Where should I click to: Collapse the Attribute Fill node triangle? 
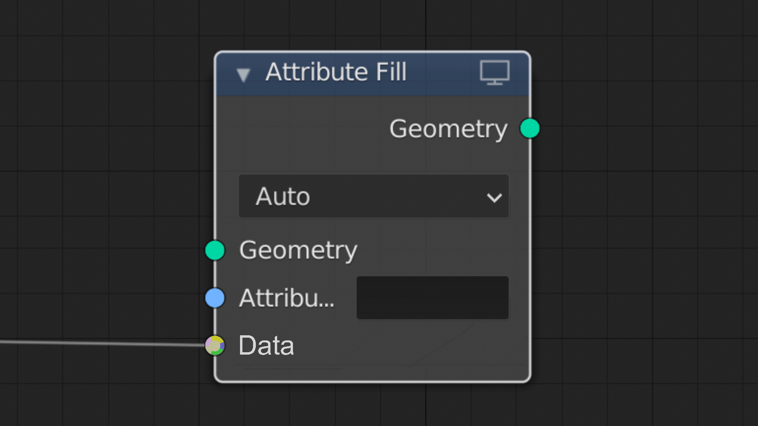(x=243, y=75)
